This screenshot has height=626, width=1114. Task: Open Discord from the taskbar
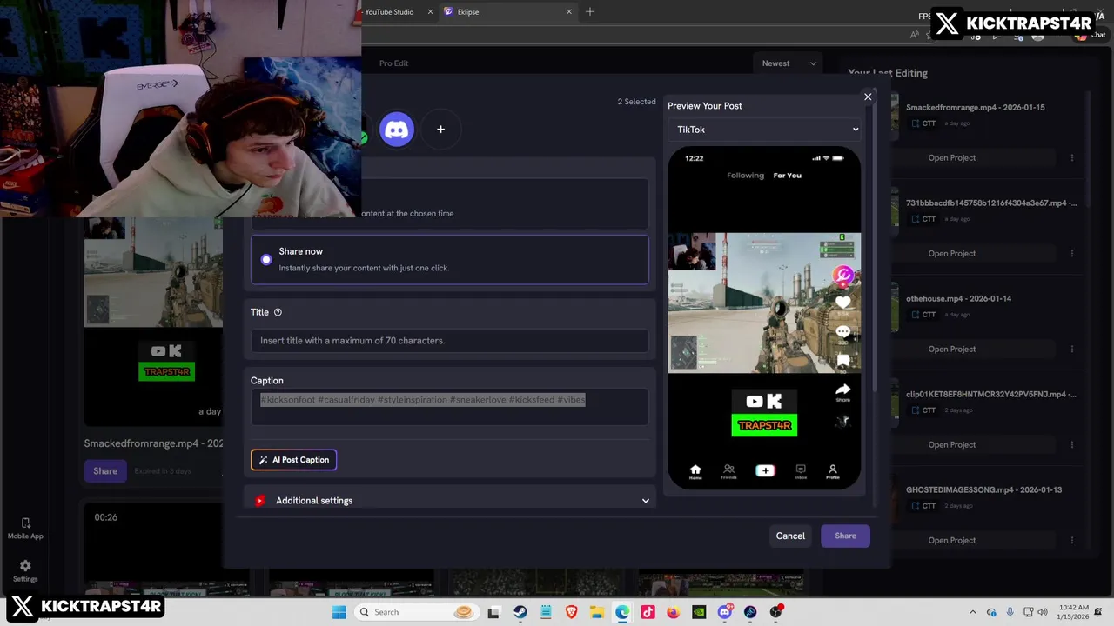(725, 612)
